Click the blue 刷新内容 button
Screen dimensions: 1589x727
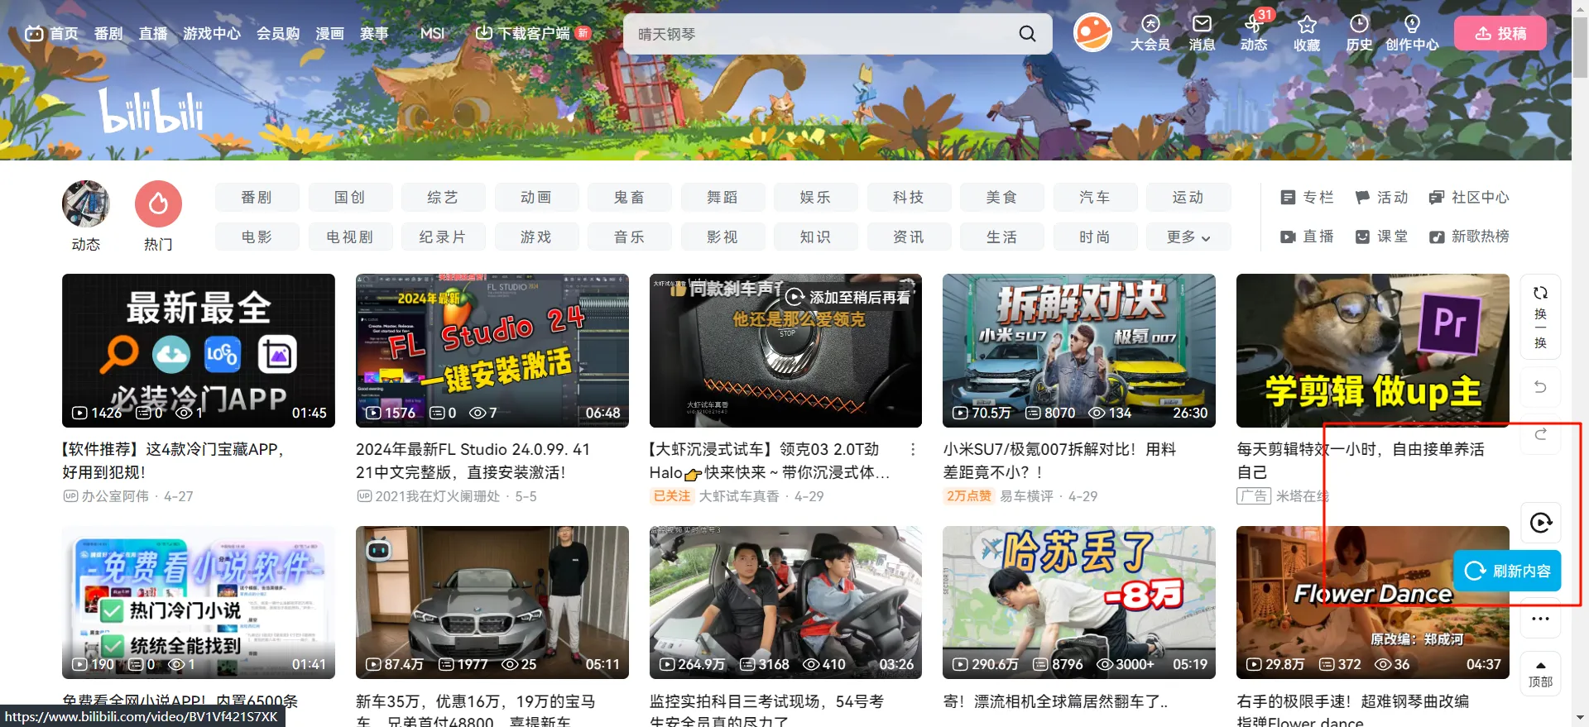pos(1507,571)
